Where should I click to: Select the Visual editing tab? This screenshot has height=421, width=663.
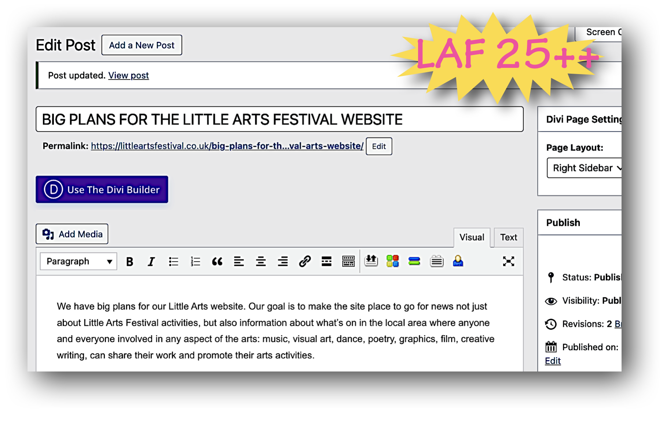(x=472, y=237)
